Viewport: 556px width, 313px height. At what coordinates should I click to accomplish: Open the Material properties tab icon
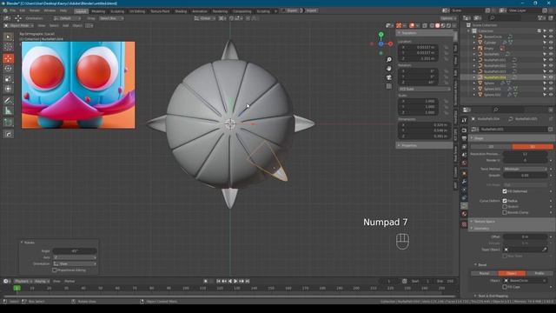pos(464,214)
